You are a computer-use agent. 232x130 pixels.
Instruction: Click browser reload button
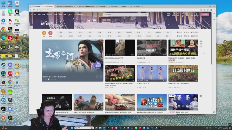pos(34,10)
